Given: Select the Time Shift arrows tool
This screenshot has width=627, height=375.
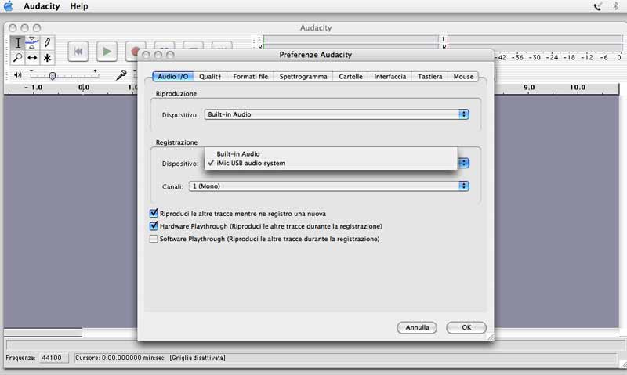Looking at the screenshot, I should 32,58.
